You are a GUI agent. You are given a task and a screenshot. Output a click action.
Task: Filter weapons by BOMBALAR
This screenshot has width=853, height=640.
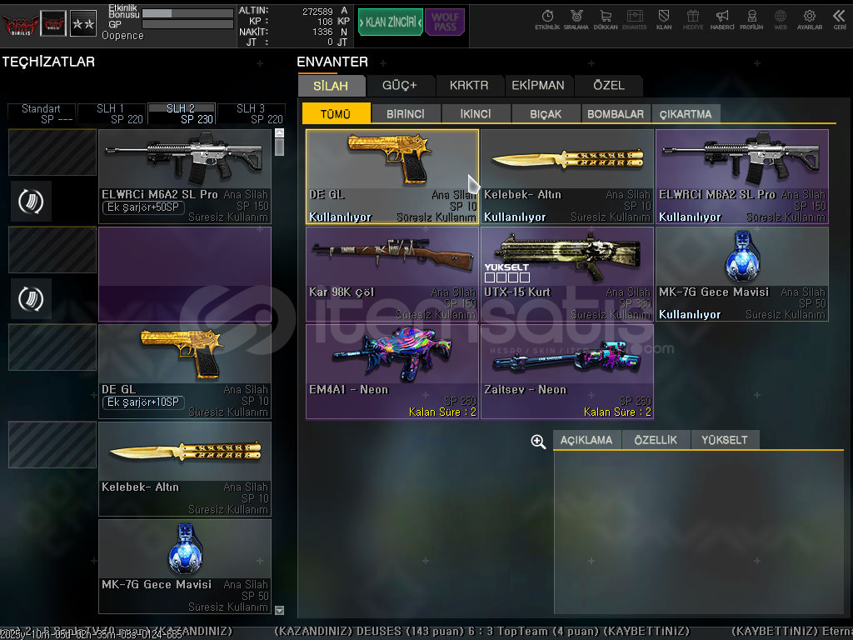click(x=616, y=114)
